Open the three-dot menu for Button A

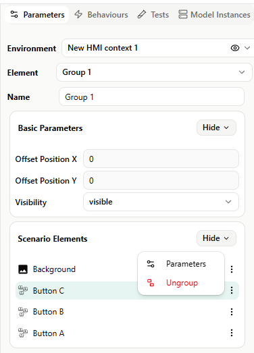pos(232,333)
